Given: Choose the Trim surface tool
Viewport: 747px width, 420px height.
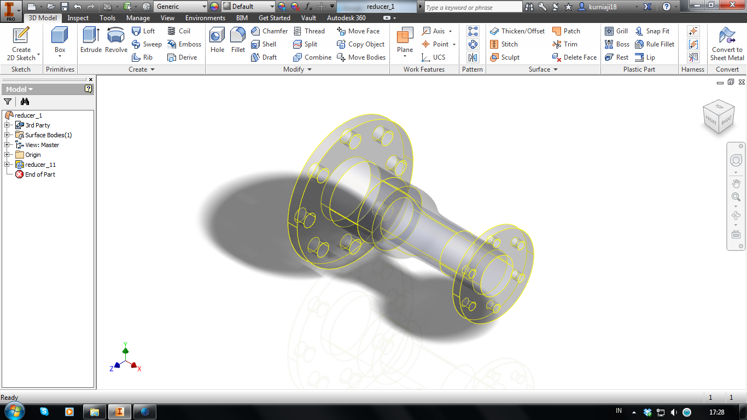Looking at the screenshot, I should [x=565, y=44].
